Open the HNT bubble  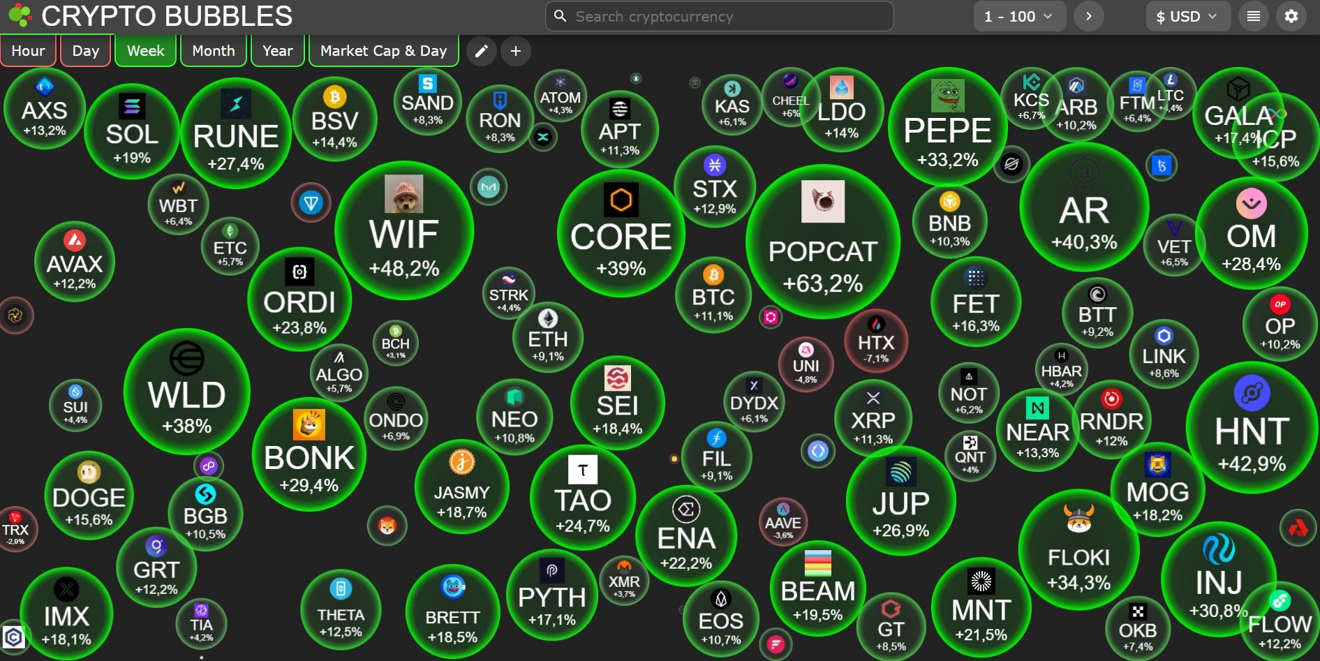[x=1252, y=427]
